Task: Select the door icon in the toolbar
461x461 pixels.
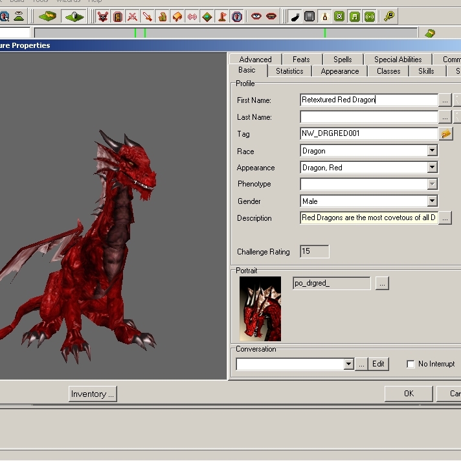Action: pos(117,16)
